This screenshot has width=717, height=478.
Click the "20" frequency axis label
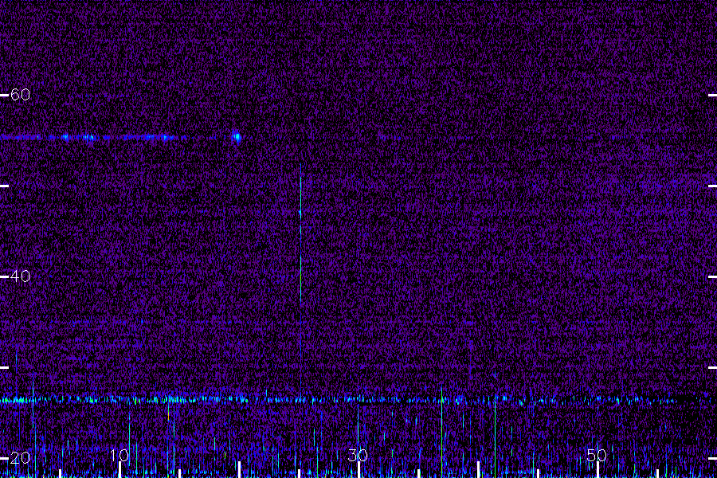20,458
